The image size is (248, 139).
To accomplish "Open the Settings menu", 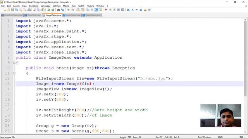I will 57,6.
